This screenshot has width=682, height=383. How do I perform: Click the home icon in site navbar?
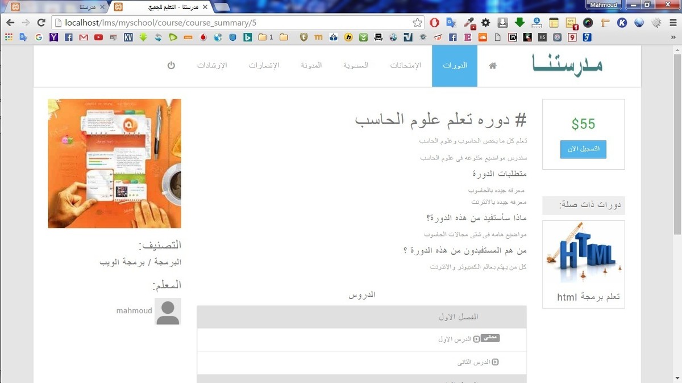[x=493, y=66]
